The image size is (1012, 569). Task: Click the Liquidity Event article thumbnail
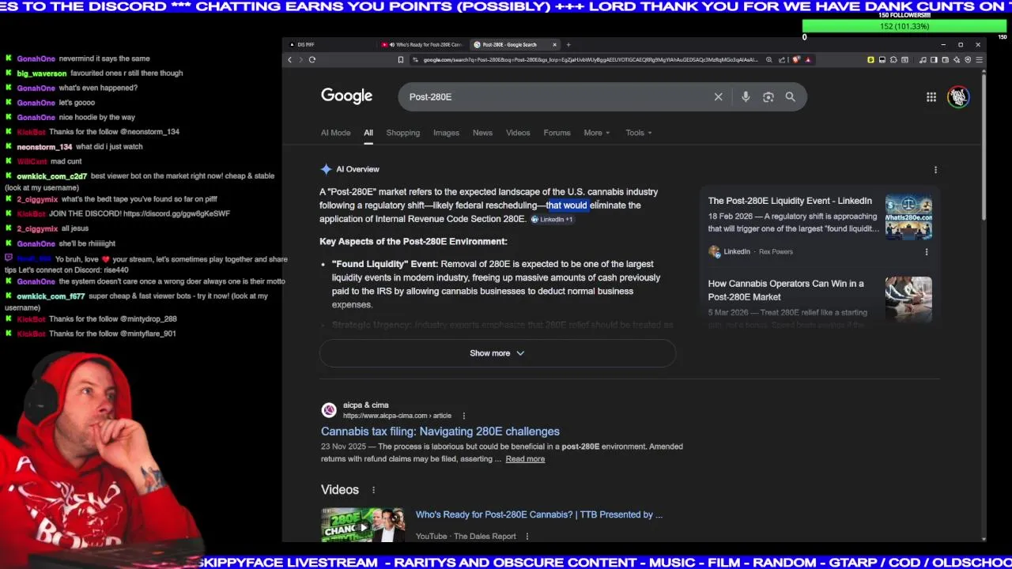[x=908, y=217]
